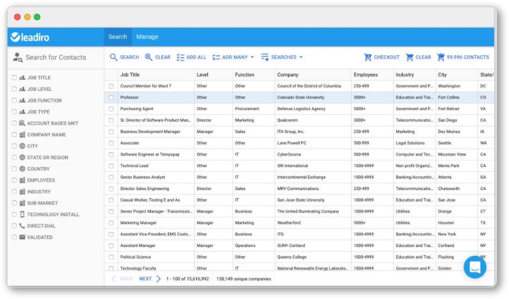Image resolution: width=509 pixels, height=299 pixels.
Task: Check the Validated filter checkbox
Action: click(x=14, y=237)
